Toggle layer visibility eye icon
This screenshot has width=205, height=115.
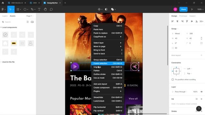tap(201, 92)
